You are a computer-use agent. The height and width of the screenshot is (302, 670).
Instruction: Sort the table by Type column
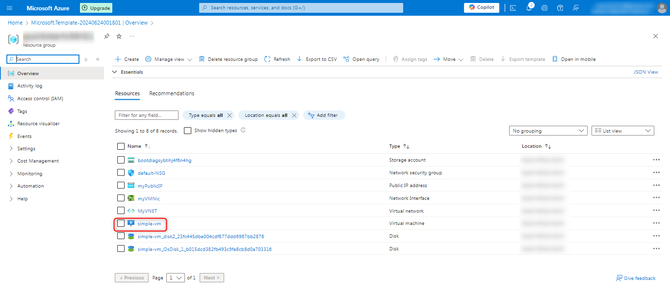(399, 146)
